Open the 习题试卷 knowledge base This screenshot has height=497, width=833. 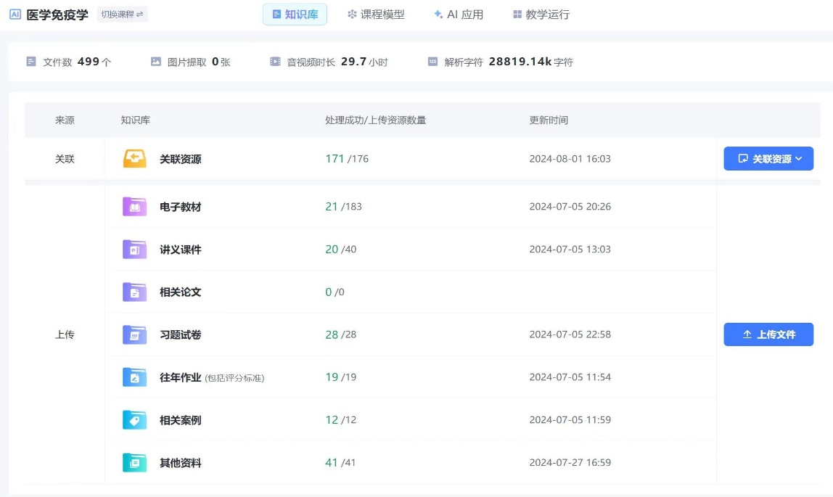pyautogui.click(x=181, y=334)
